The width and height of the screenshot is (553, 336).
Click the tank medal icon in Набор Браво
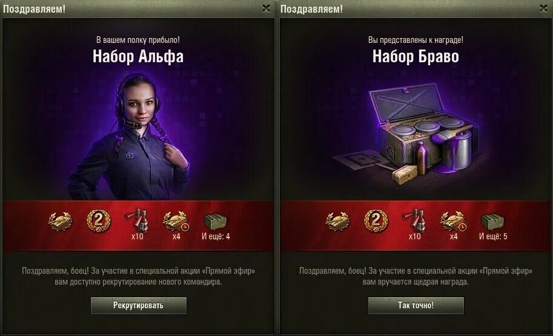point(337,222)
